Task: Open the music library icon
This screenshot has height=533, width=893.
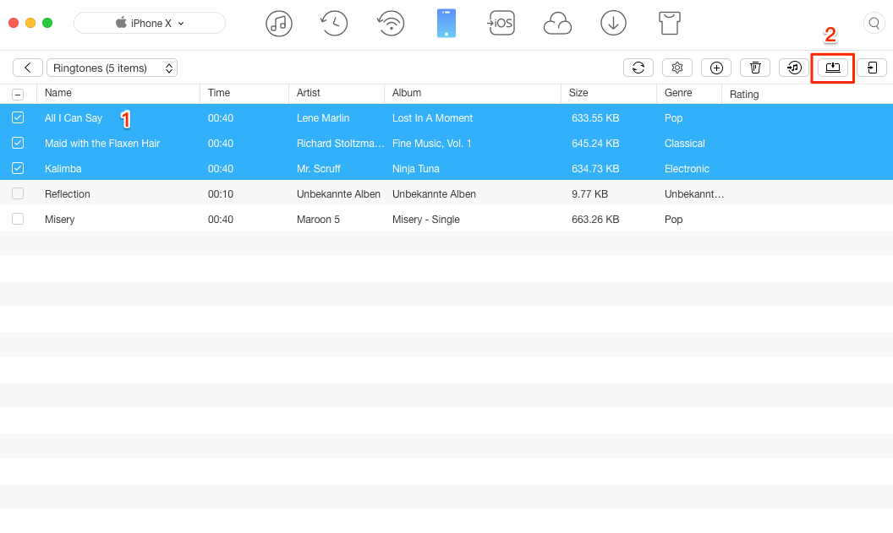Action: click(278, 24)
